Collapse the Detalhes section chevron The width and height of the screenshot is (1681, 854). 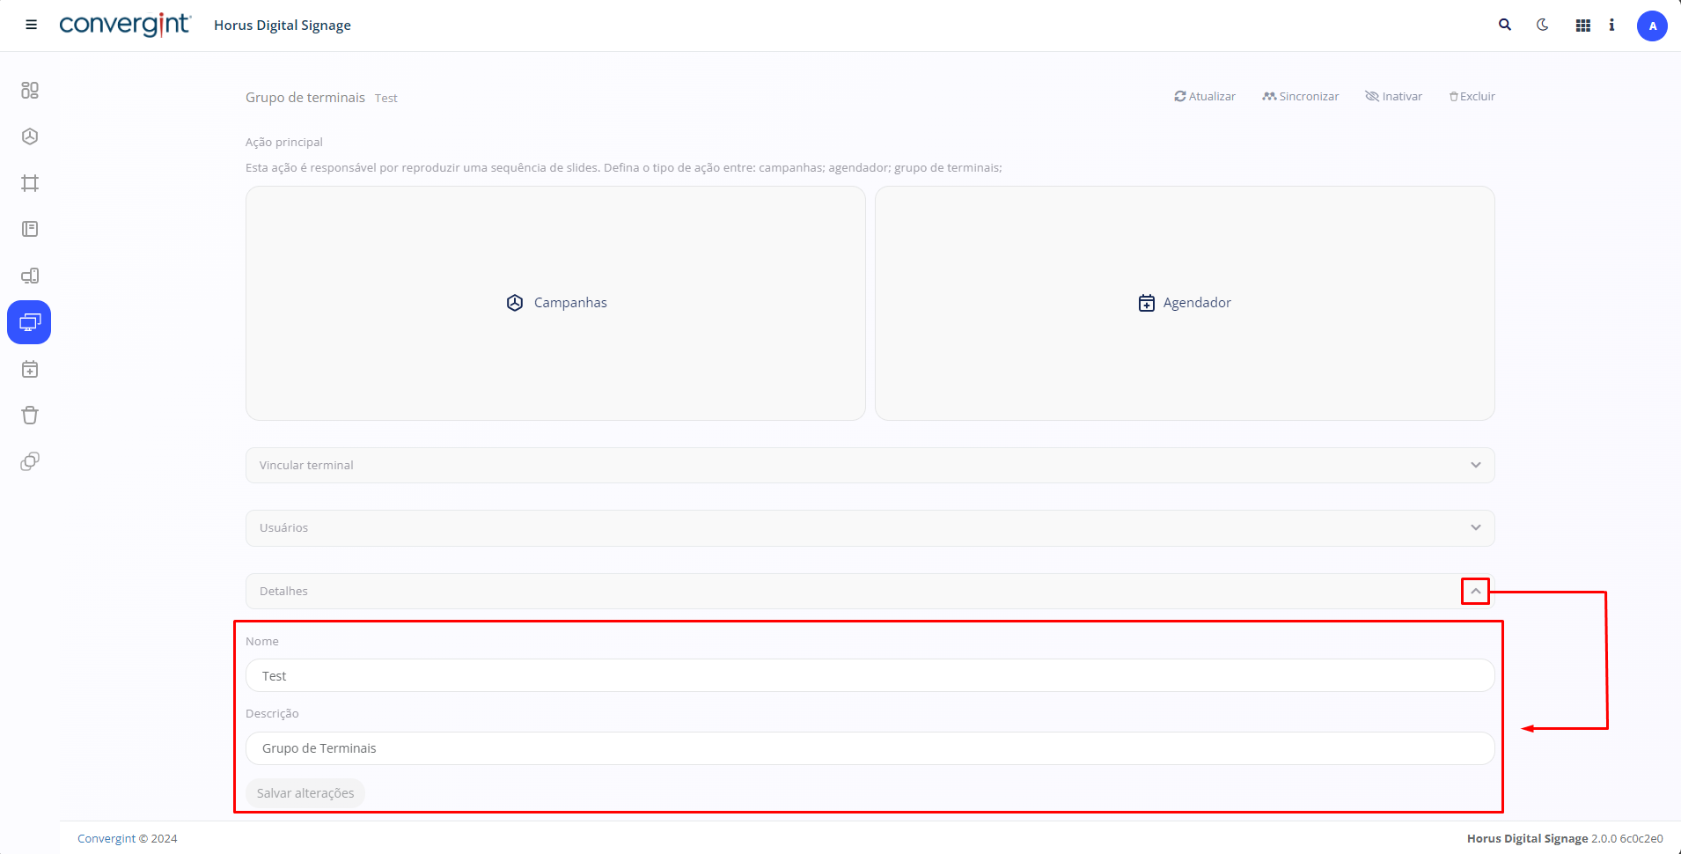coord(1475,592)
